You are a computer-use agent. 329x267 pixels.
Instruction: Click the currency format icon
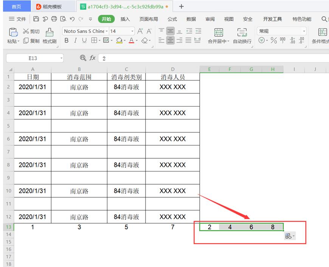[x=261, y=40]
